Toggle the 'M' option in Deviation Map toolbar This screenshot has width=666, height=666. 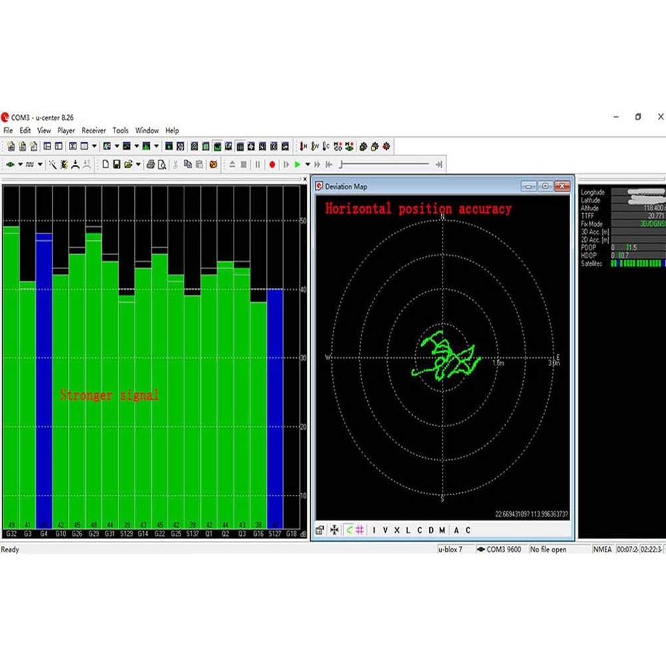click(x=442, y=530)
